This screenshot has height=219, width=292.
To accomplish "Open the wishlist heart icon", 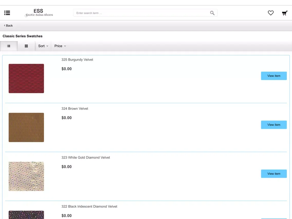I will 271,13.
